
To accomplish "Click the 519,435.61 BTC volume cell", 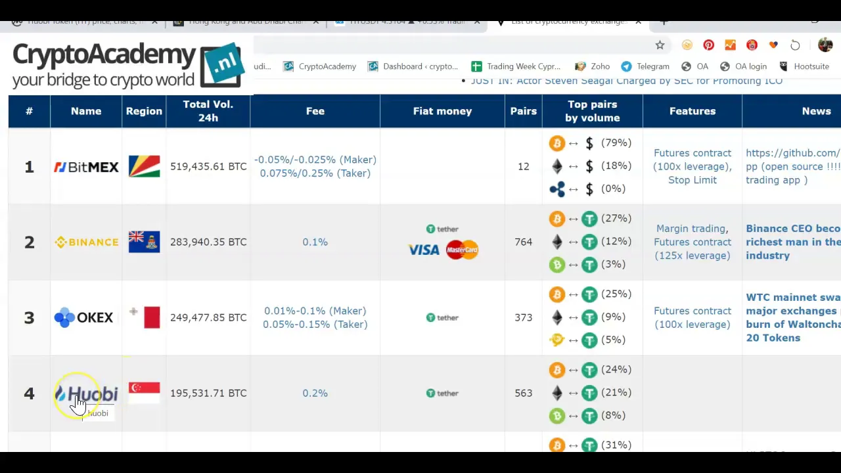I will tap(208, 166).
